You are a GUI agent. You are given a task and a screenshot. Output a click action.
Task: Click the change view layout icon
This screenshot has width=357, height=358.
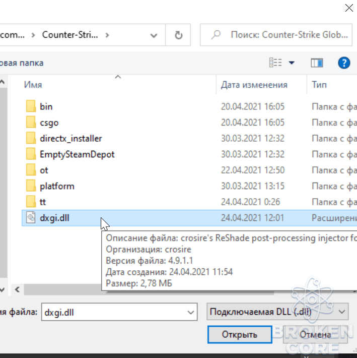click(275, 63)
